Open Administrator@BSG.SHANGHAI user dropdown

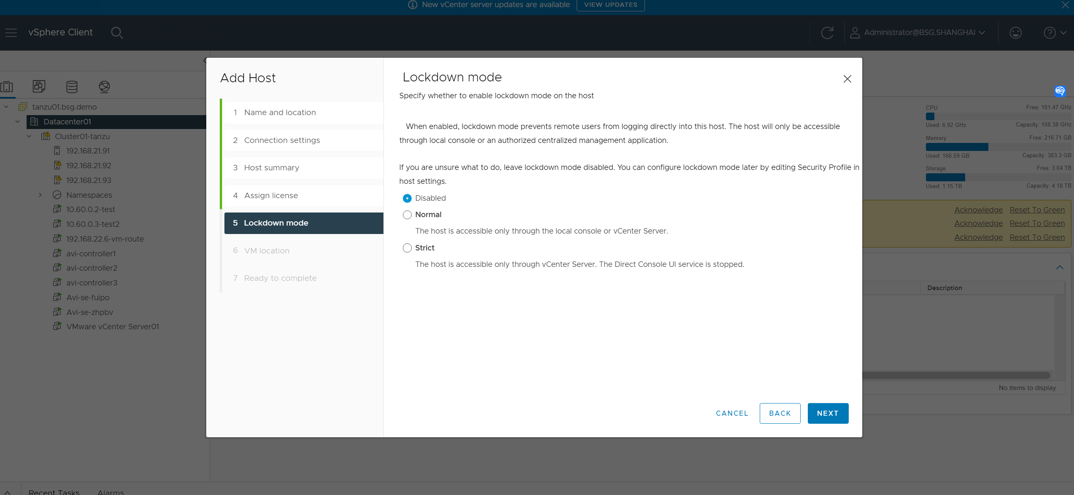pyautogui.click(x=919, y=32)
